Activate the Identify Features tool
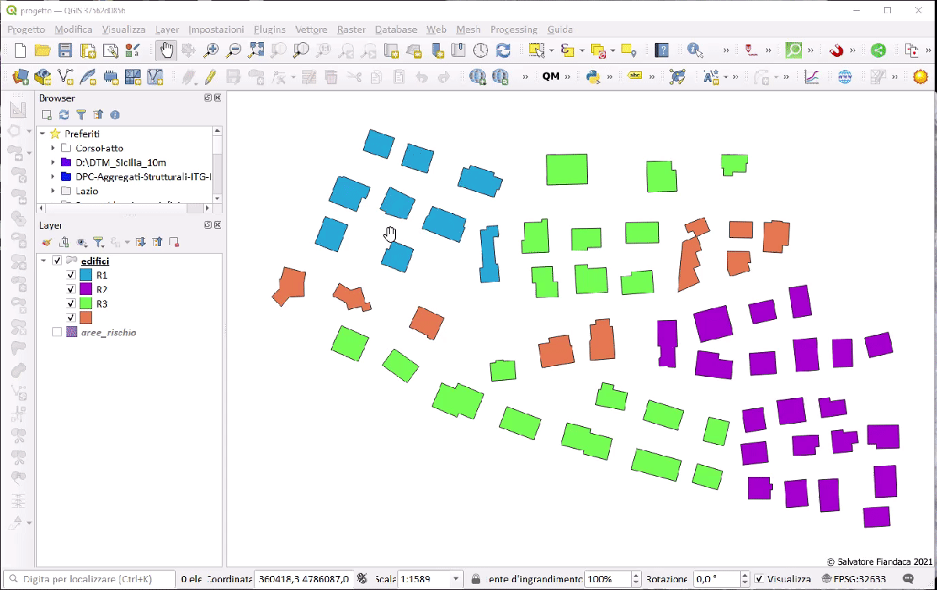 (x=694, y=50)
